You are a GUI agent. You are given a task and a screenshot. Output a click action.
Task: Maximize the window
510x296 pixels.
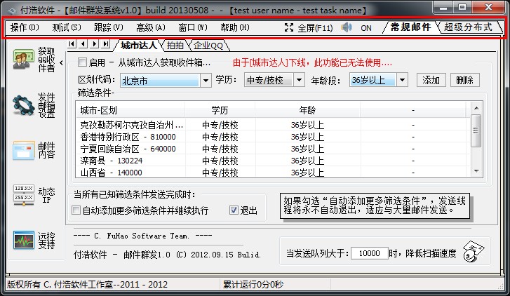[x=462, y=8]
